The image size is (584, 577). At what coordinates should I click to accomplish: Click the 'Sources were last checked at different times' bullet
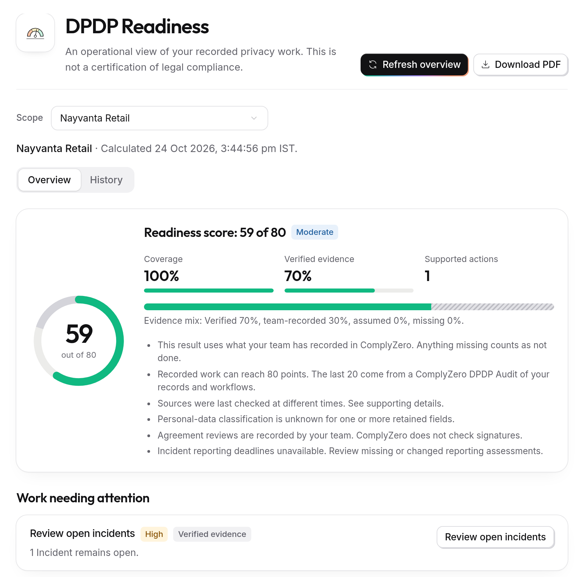[300, 404]
